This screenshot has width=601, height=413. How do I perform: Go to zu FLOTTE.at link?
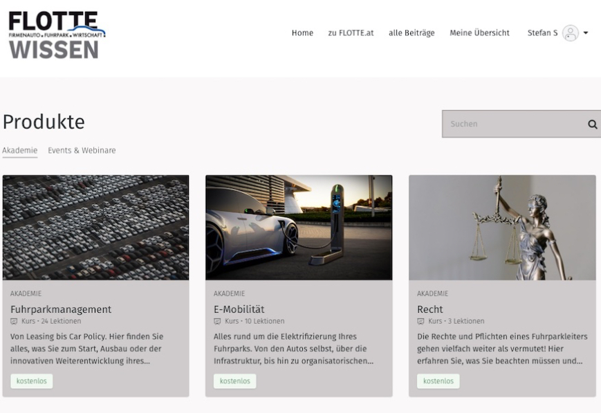coord(351,33)
